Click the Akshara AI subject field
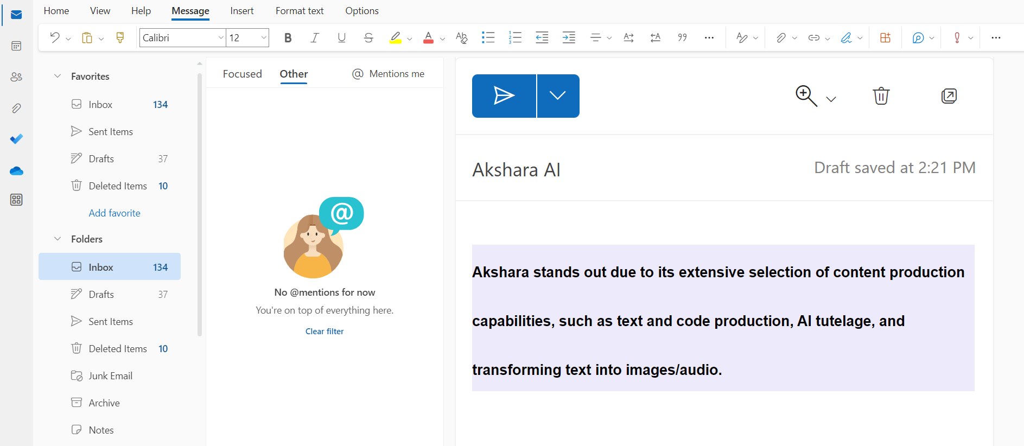The height and width of the screenshot is (446, 1024). (597, 169)
